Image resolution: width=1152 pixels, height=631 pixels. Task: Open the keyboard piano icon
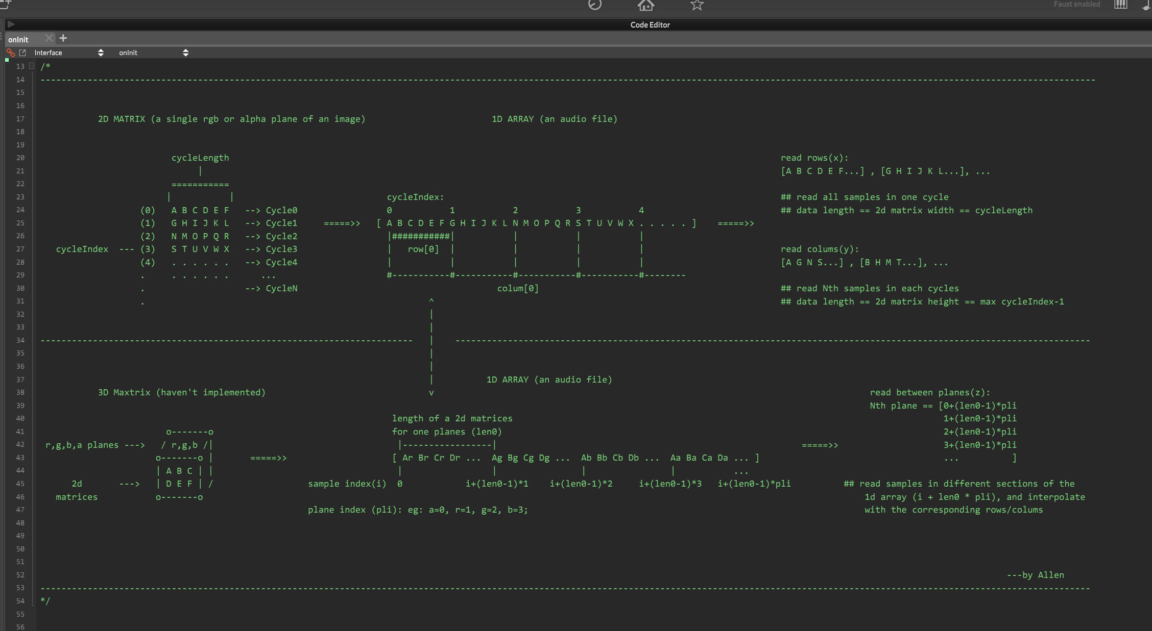(1120, 5)
